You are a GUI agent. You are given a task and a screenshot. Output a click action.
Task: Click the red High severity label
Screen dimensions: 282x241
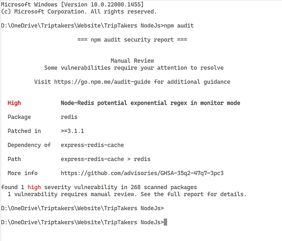(14, 103)
